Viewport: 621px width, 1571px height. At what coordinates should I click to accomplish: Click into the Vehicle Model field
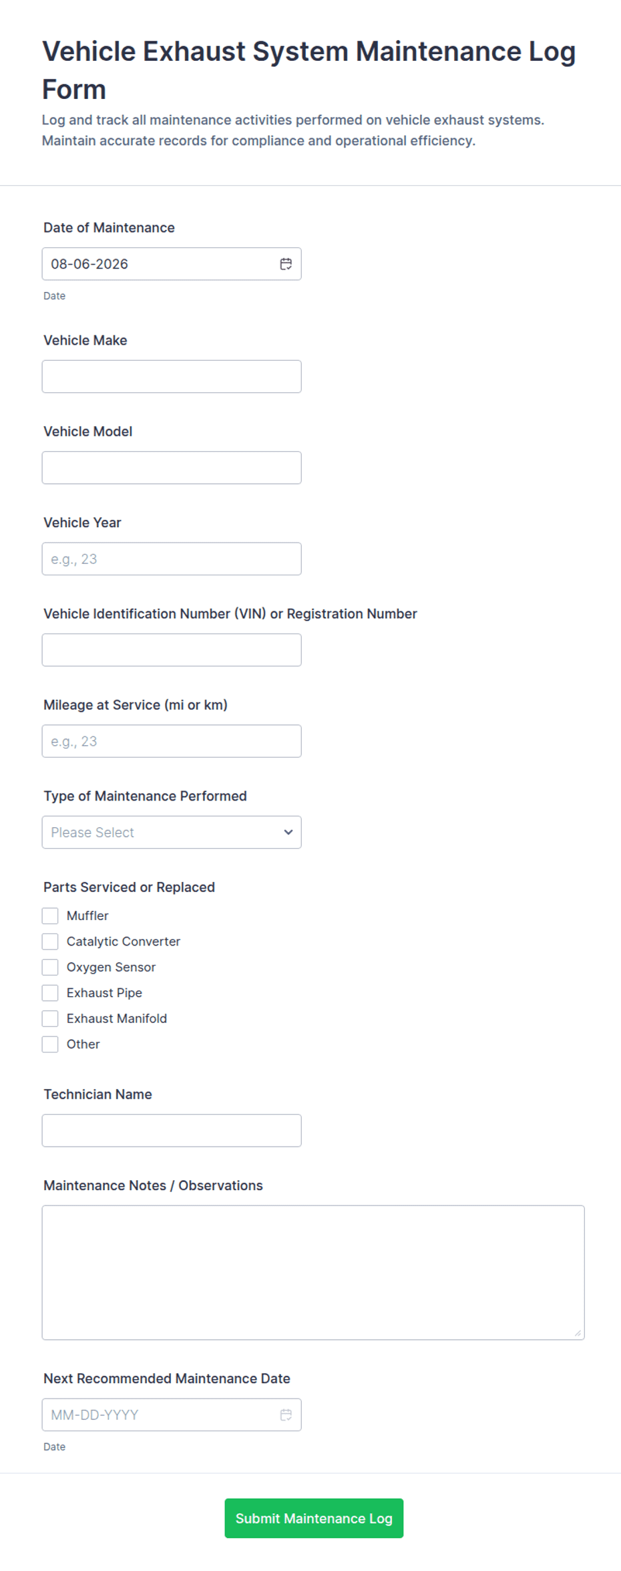coord(172,468)
